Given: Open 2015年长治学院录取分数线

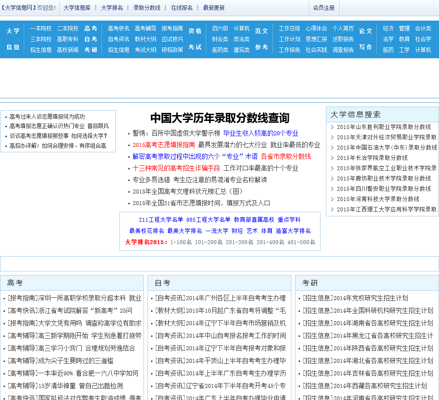Looking at the screenshot, I should tap(372, 158).
